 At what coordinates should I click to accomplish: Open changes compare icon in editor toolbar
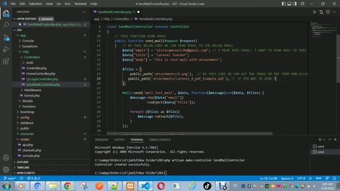point(321,12)
